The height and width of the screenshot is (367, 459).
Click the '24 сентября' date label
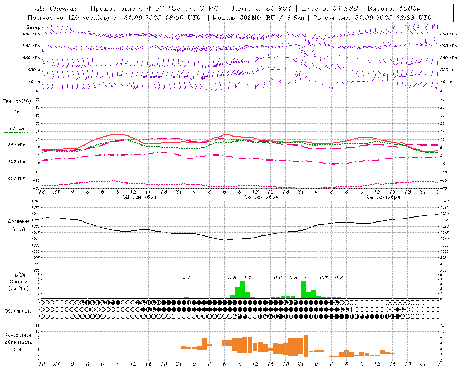coord(383,197)
